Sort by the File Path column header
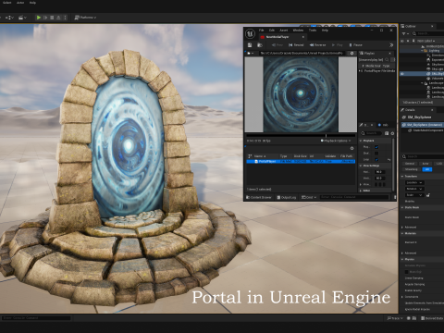444x333 pixels. click(x=346, y=156)
